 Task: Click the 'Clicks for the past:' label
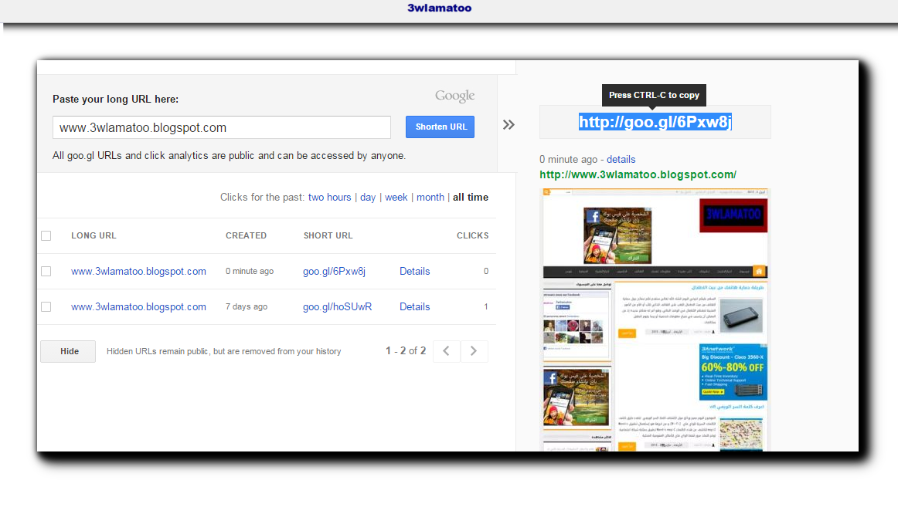coord(262,198)
